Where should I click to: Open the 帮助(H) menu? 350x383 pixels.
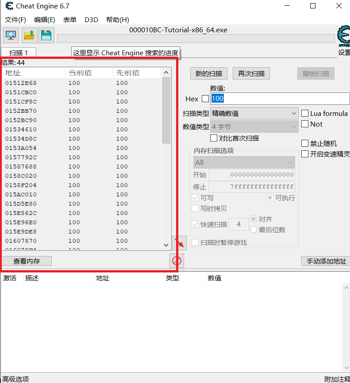117,20
